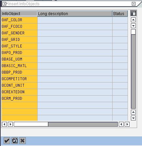Click the far-right horizontal scroll arrow
Image resolution: width=142 pixels, height=146 pixels.
pyautogui.click(x=127, y=124)
